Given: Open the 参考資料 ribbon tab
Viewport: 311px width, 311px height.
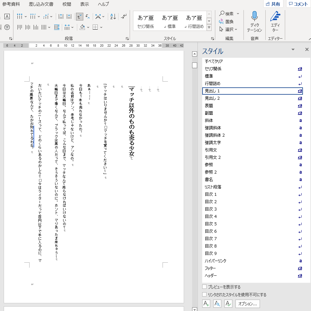Looking at the screenshot, I should click(x=11, y=4).
